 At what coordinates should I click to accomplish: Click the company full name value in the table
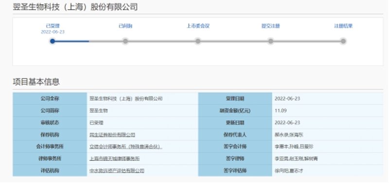[x=126, y=99]
